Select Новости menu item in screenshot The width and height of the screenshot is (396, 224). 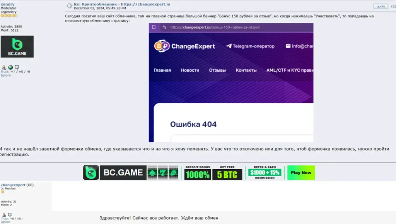(190, 70)
